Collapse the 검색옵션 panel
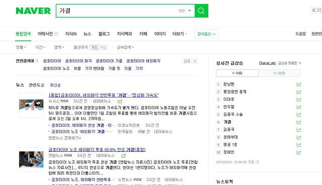This screenshot has height=185, width=322. (206, 34)
